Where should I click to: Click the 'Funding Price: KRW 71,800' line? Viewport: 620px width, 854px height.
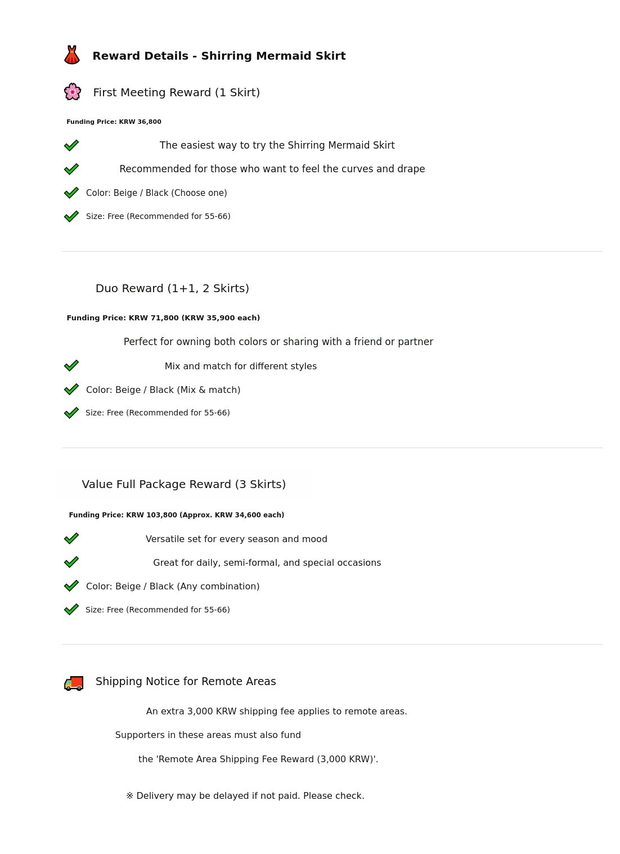[163, 318]
